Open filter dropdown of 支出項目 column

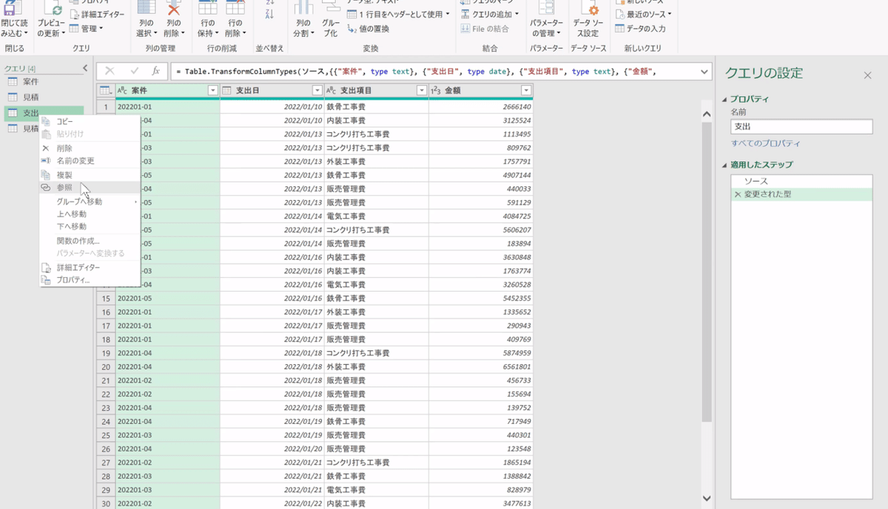coord(422,91)
